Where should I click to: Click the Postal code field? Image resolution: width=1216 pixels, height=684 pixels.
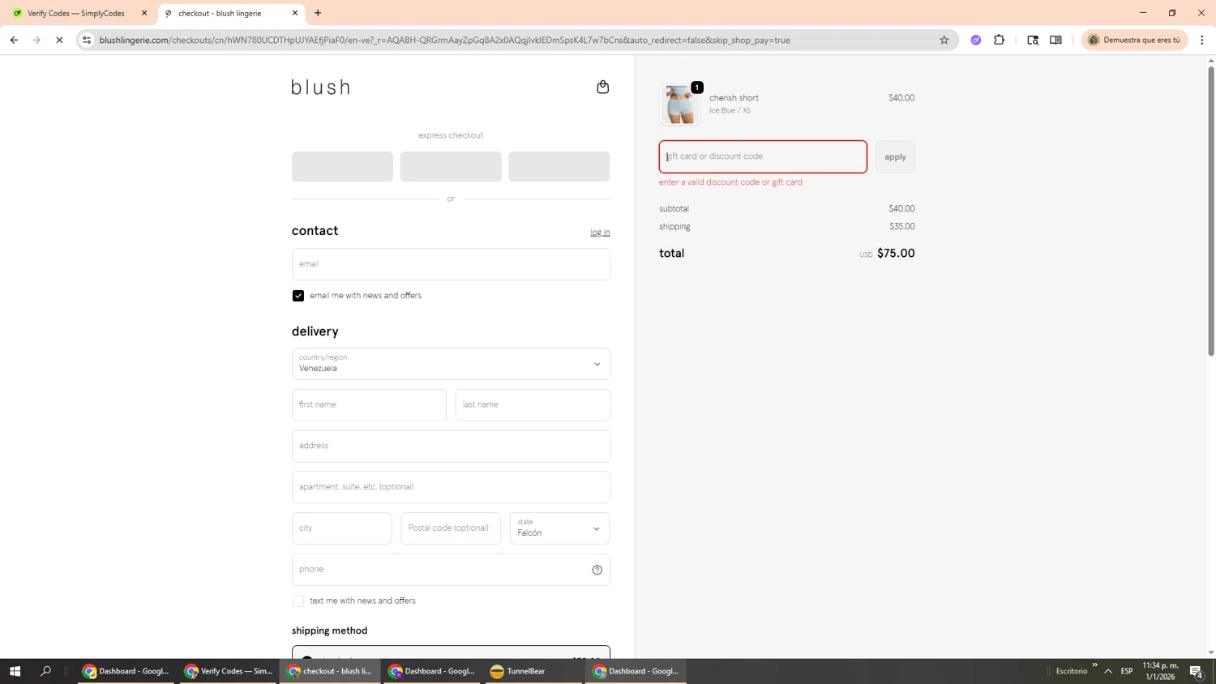pyautogui.click(x=451, y=528)
